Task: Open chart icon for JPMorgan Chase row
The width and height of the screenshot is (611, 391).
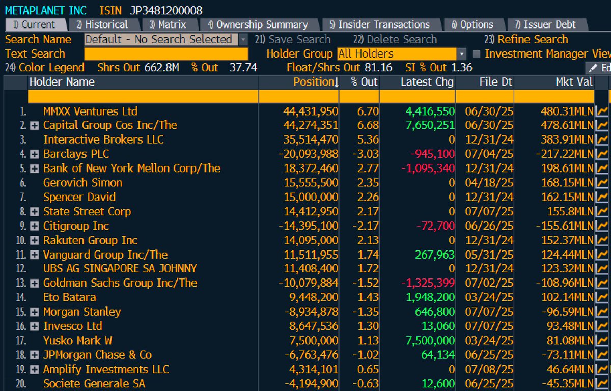Action: point(601,355)
